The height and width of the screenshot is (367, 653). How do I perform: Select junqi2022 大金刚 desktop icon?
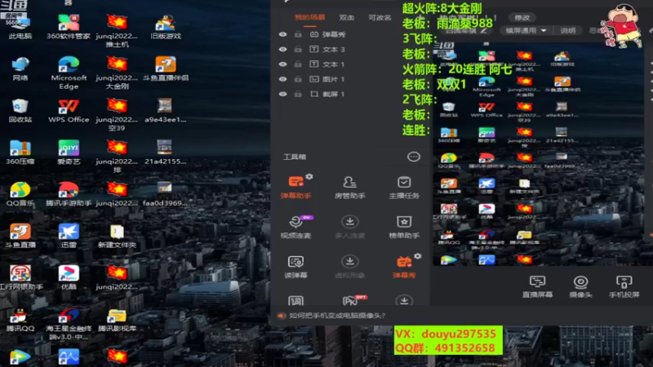coord(117,73)
